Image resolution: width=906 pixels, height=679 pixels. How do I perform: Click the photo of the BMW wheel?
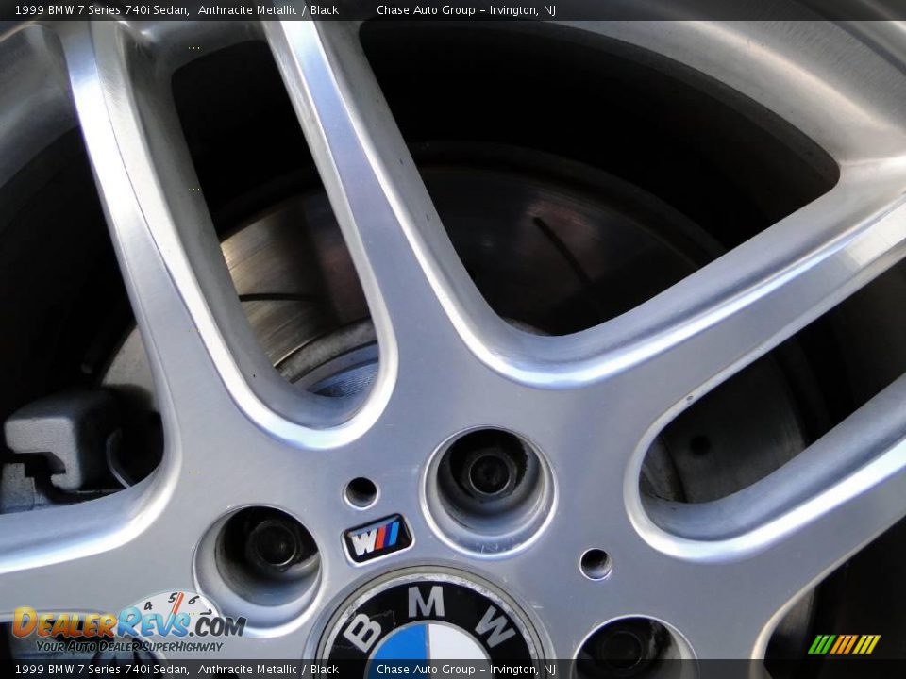(x=453, y=340)
